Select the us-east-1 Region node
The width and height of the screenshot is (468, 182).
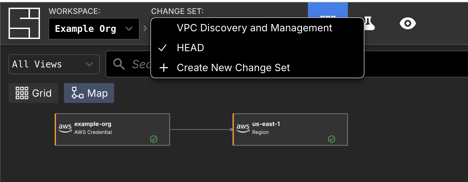click(x=290, y=130)
